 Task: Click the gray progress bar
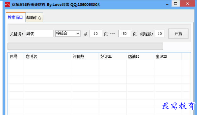(85, 46)
